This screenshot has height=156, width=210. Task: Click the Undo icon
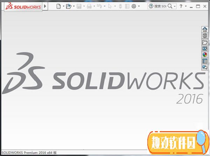pyautogui.click(x=99, y=6)
